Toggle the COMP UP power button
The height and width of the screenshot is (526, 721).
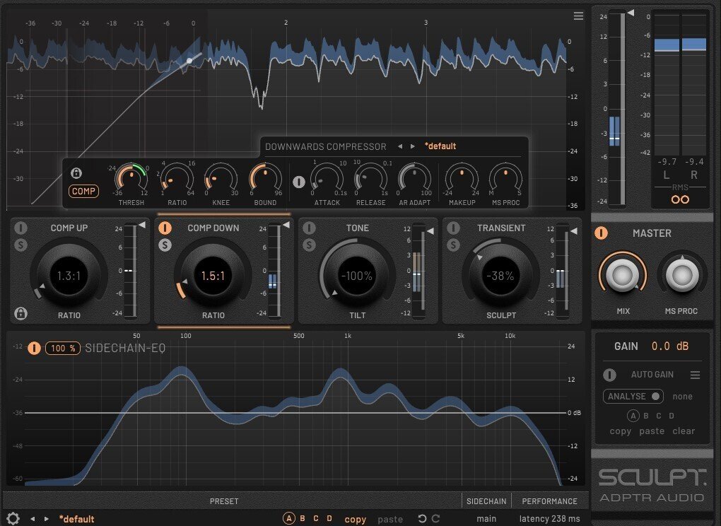pyautogui.click(x=20, y=228)
